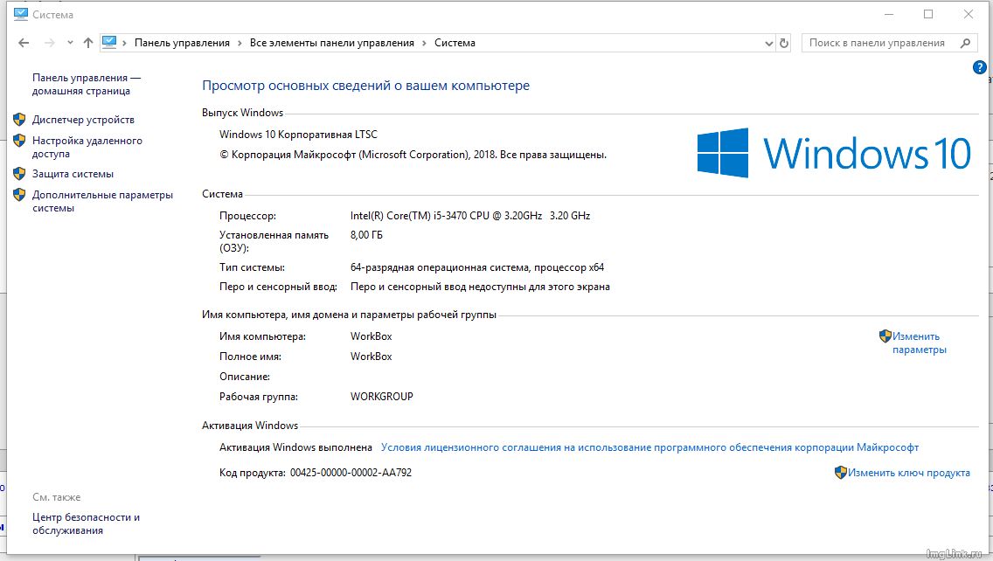The width and height of the screenshot is (993, 561).
Task: Click Активация Windows выполнена text
Action: click(x=295, y=447)
